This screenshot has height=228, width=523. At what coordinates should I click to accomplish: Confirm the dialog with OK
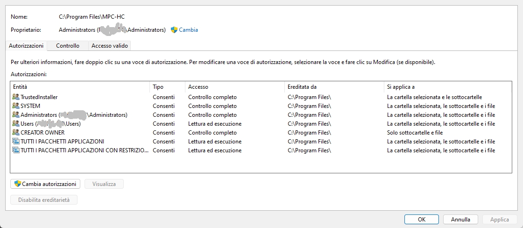point(422,219)
